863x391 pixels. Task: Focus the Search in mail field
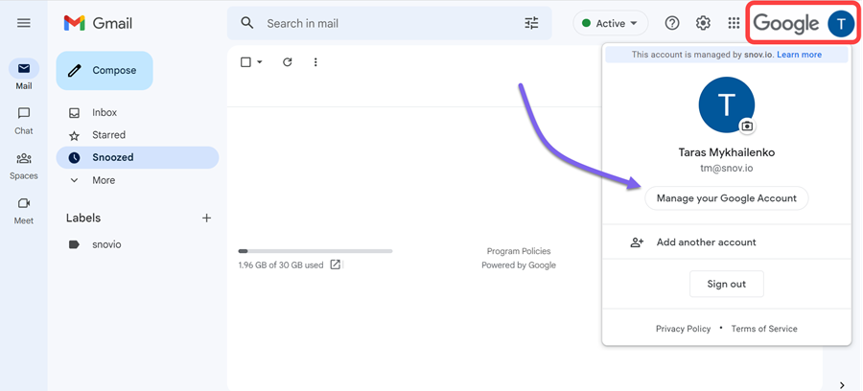point(389,23)
